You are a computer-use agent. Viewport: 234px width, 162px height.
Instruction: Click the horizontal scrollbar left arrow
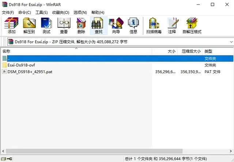coord(3,151)
